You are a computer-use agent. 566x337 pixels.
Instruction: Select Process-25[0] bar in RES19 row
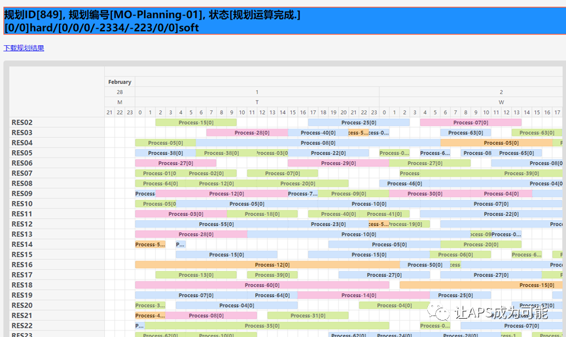coord(460,295)
